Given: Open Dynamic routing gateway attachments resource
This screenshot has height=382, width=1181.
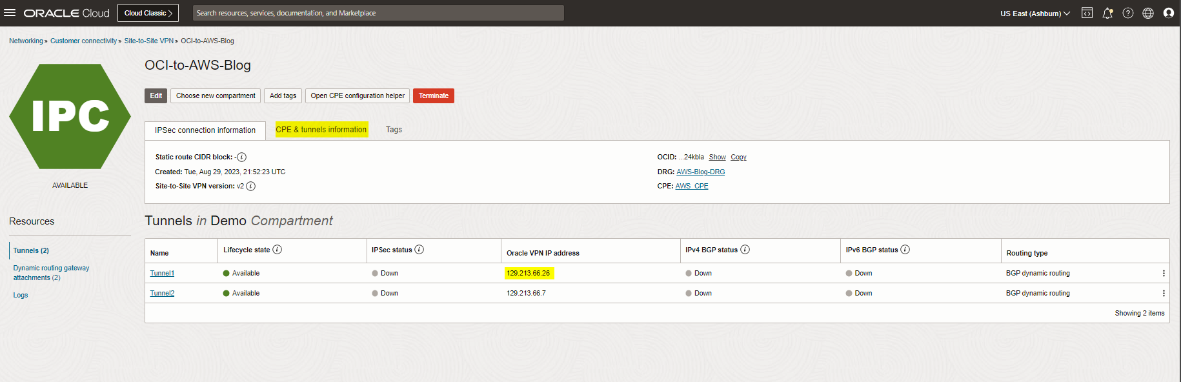Looking at the screenshot, I should click(x=51, y=273).
